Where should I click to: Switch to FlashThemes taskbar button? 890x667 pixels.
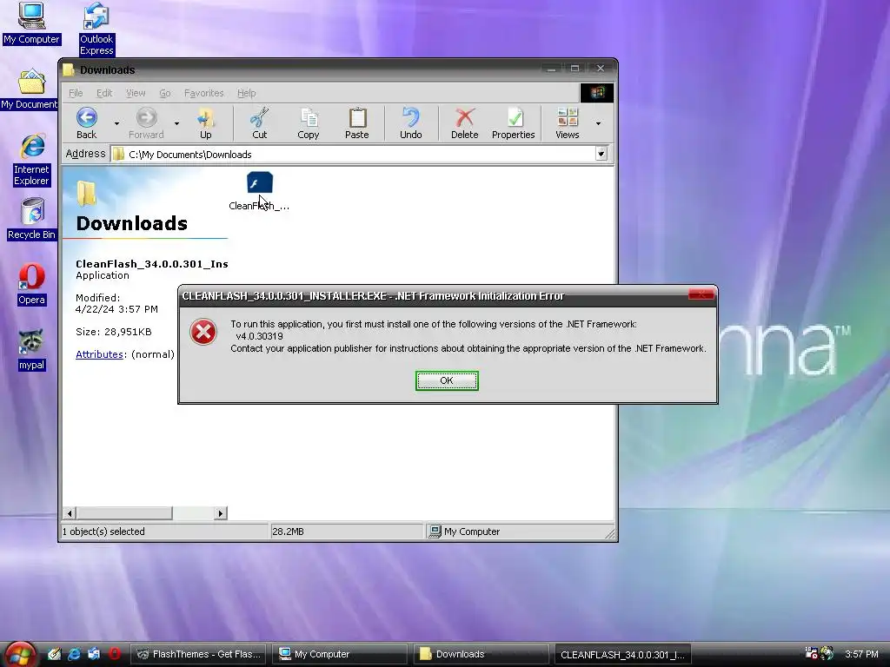click(199, 654)
